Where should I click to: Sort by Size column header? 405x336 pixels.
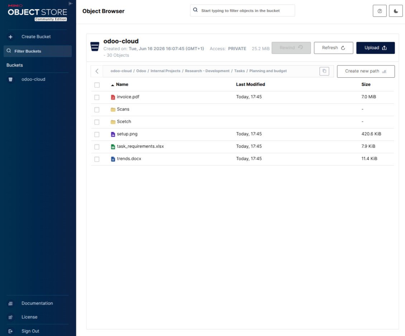[x=366, y=84]
